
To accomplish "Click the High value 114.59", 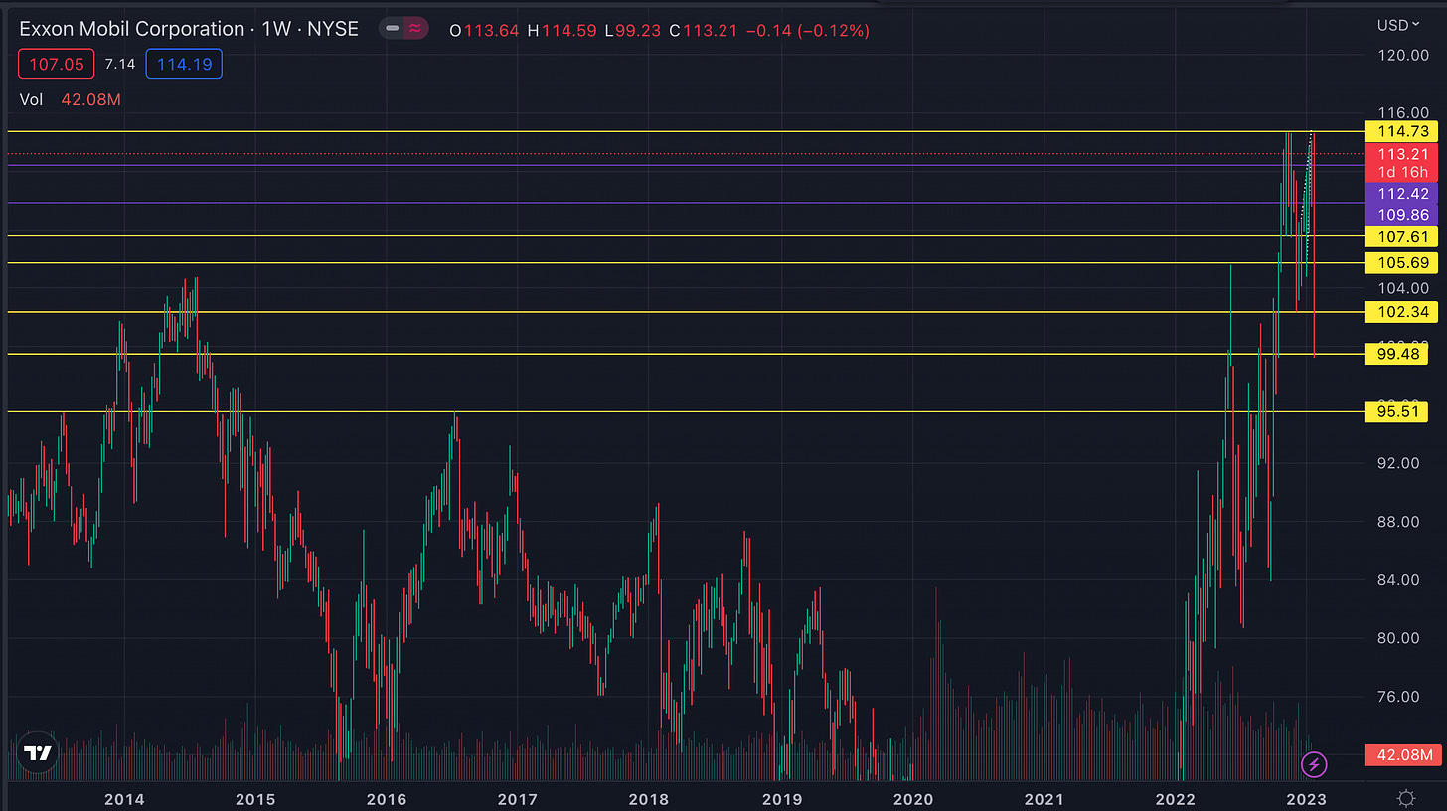I will (568, 30).
